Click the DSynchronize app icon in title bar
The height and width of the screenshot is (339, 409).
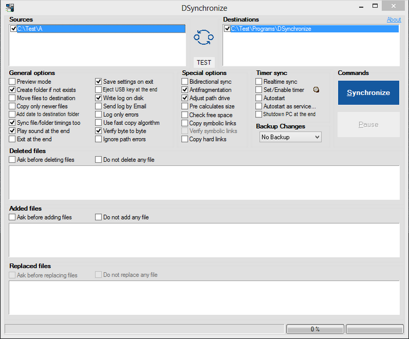(x=10, y=7)
